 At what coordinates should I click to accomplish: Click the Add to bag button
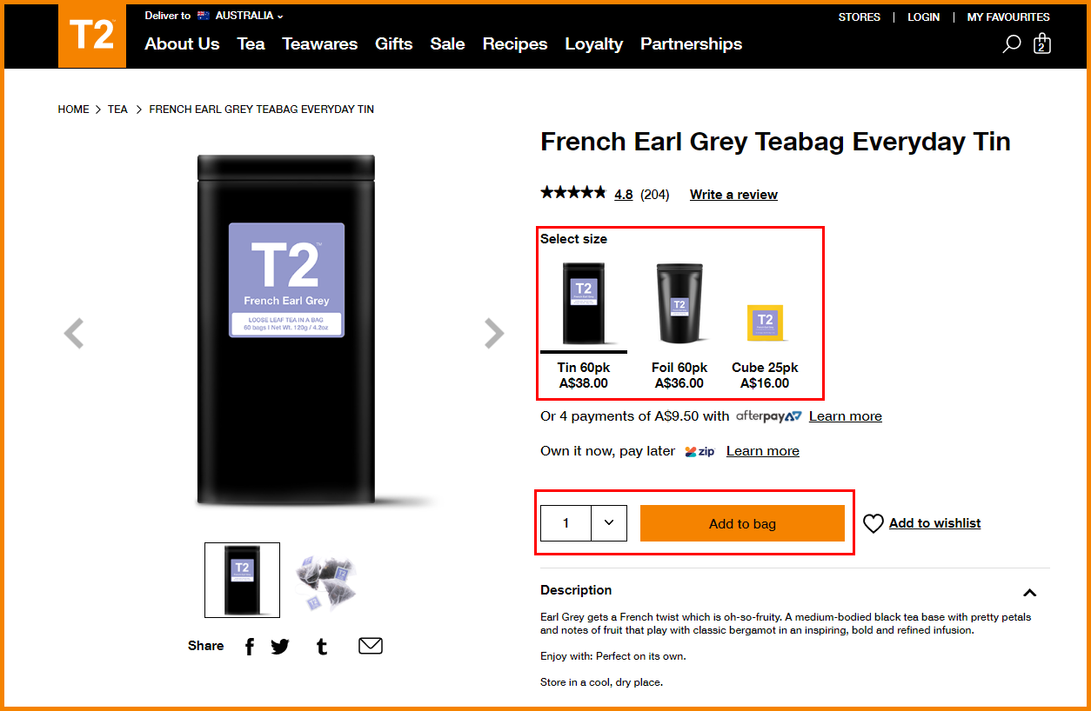742,523
